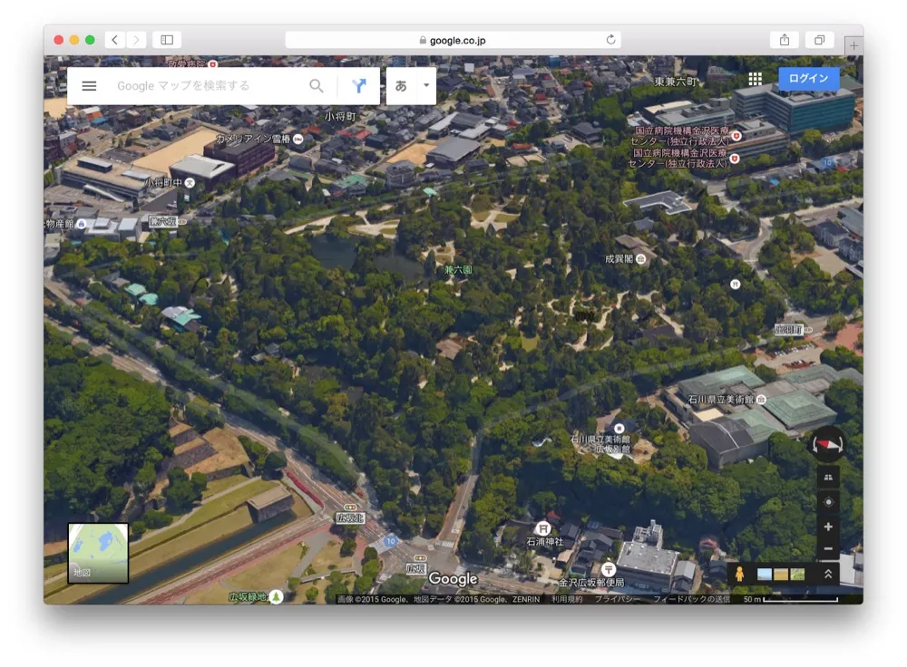
Task: Click Safari's show-all-tabs icon
Action: (x=820, y=39)
